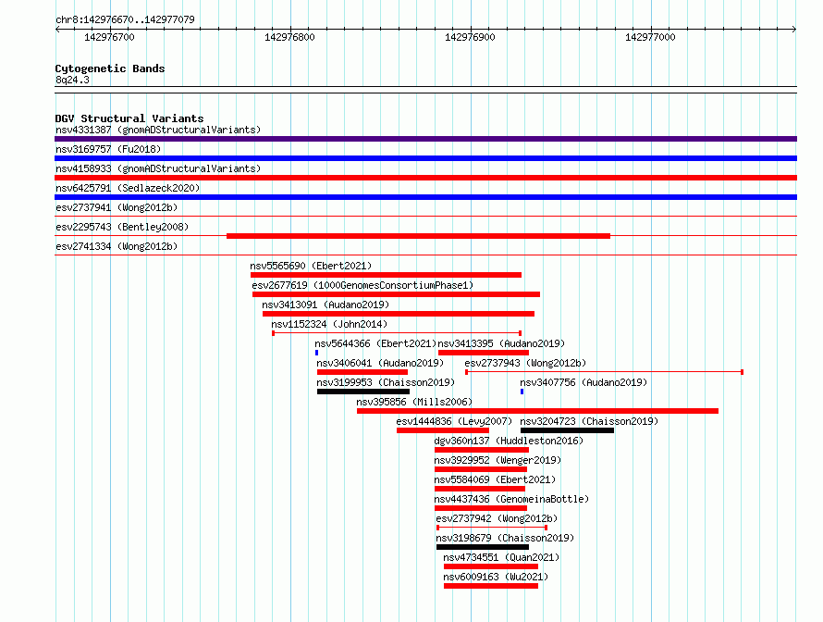Screen dimensions: 823x622
Task: Click nsv3199953 (Chaisson2019) label
Action: point(386,382)
